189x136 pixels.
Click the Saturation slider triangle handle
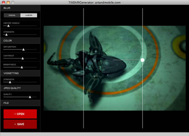coord(23,49)
